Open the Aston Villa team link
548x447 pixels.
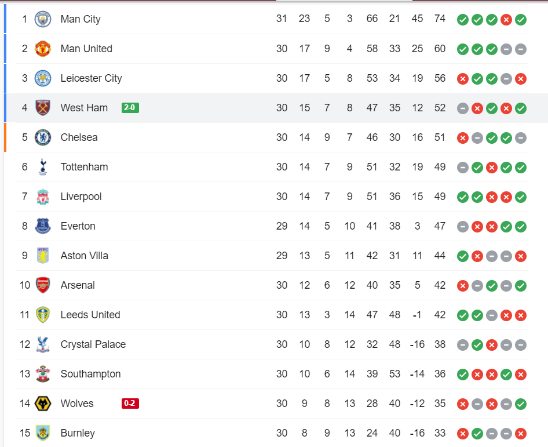(x=84, y=256)
